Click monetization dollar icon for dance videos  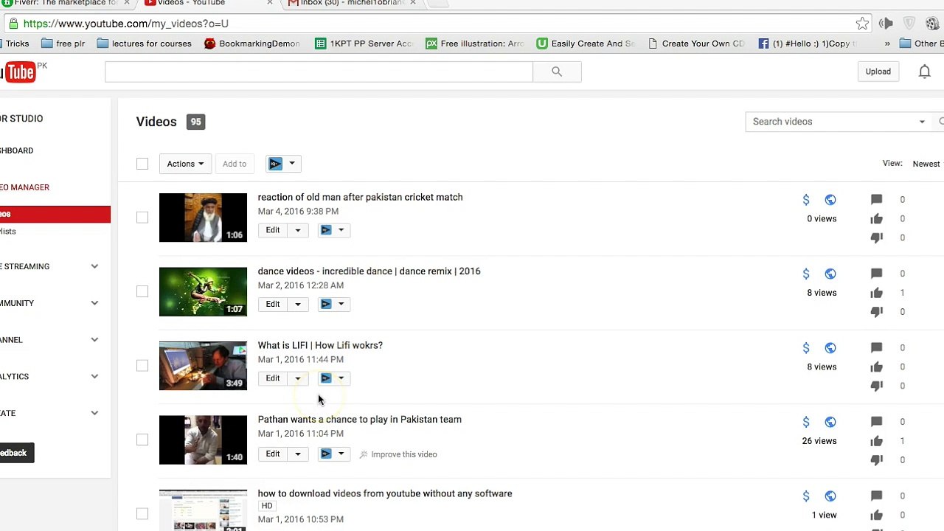point(806,274)
